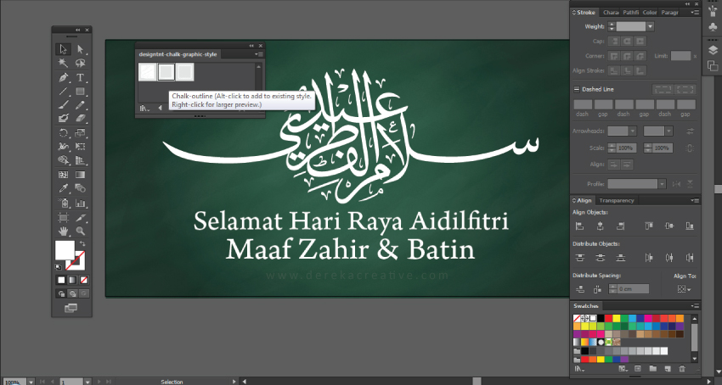This screenshot has height=385, width=722.
Task: Click the Symbols club-shaped panel icon
Action: click(x=713, y=28)
